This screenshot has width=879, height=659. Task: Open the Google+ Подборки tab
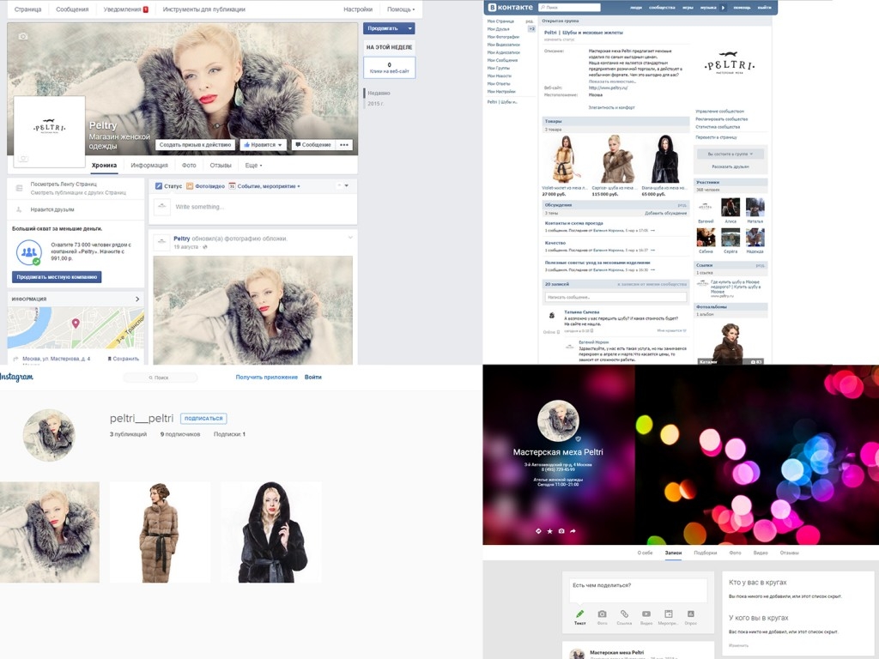706,553
